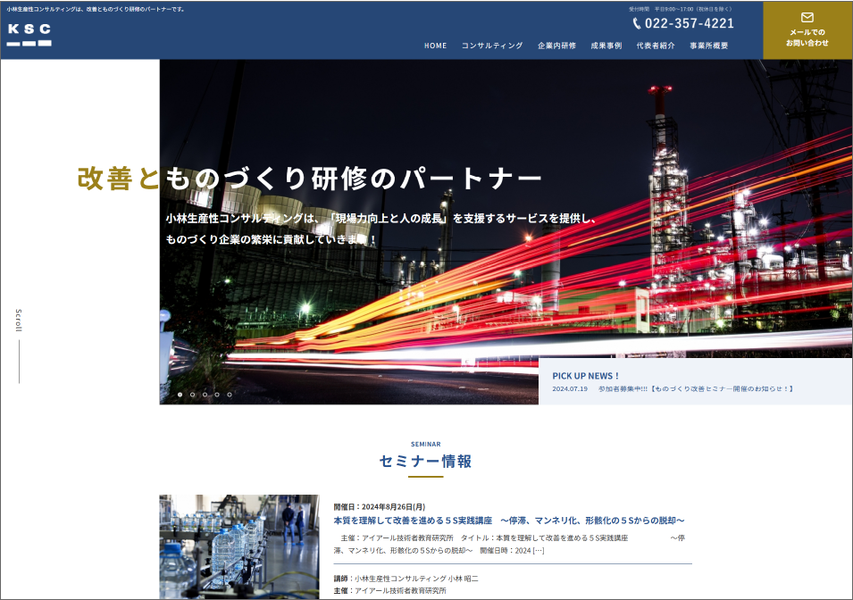Click the phone handset icon

coord(637,24)
